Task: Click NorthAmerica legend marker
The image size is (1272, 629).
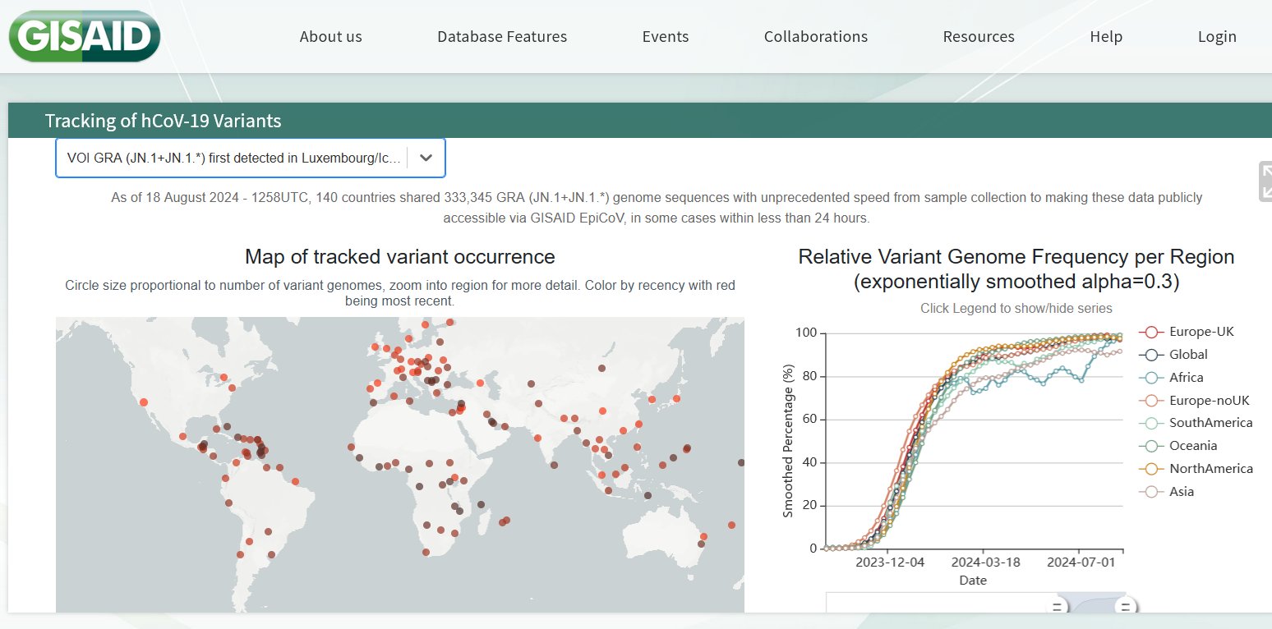Action: (1151, 469)
